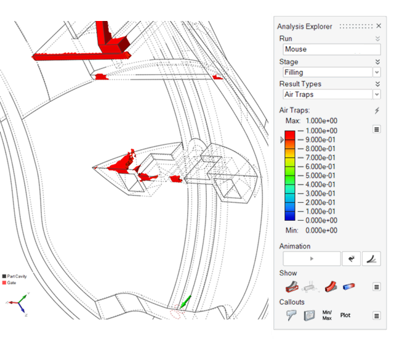
Task: Collapse the Stage section chevron
Action: [377, 62]
